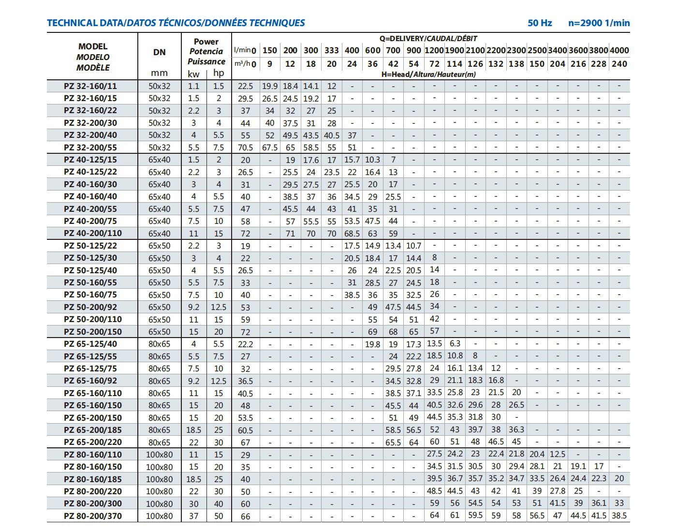Screen dimensions: 677x531
Task: Select model PZ 32-200/40
Action: 90,135
